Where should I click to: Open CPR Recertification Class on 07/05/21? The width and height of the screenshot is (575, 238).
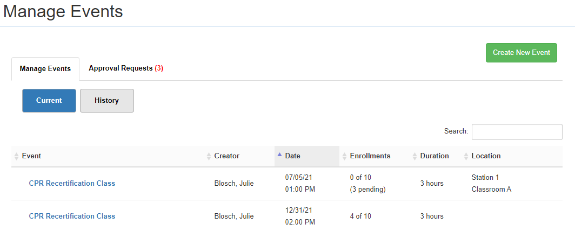[x=72, y=183]
